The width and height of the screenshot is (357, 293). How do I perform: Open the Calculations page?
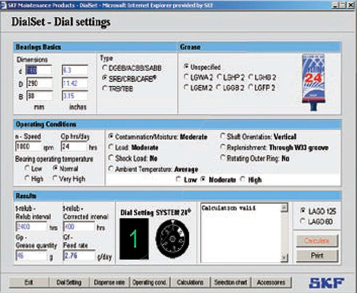pyautogui.click(x=191, y=282)
